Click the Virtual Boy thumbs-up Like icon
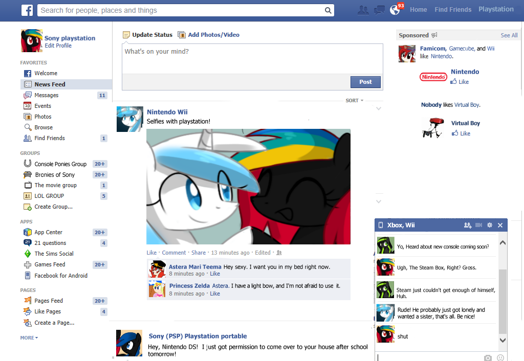The image size is (524, 361). [455, 133]
